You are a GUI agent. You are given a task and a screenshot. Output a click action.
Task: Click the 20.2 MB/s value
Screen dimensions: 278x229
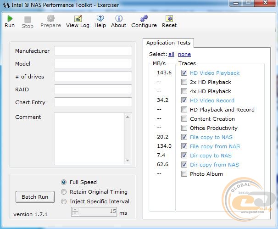[162, 137]
